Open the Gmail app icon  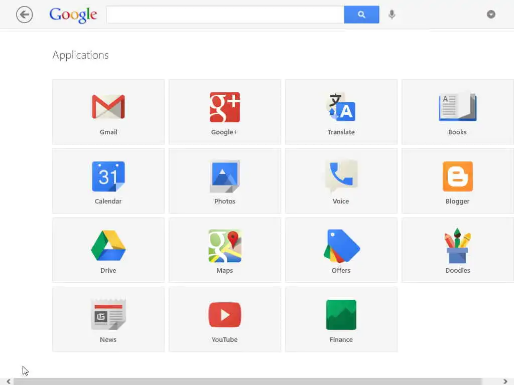tap(108, 107)
